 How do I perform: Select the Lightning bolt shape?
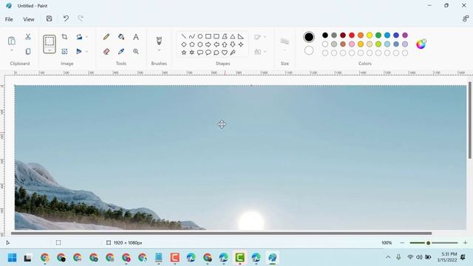coord(233,52)
